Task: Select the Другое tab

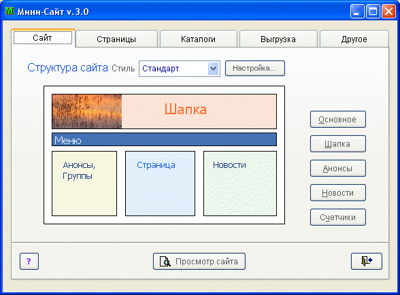Action: pyautogui.click(x=354, y=39)
